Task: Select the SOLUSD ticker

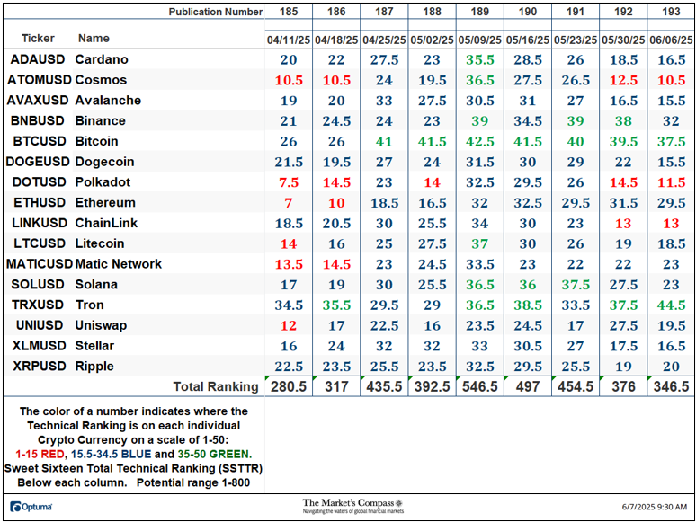Action: pyautogui.click(x=38, y=284)
